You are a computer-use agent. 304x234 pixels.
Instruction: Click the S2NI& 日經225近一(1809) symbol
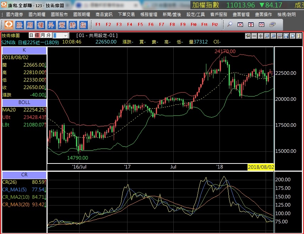pos(30,42)
